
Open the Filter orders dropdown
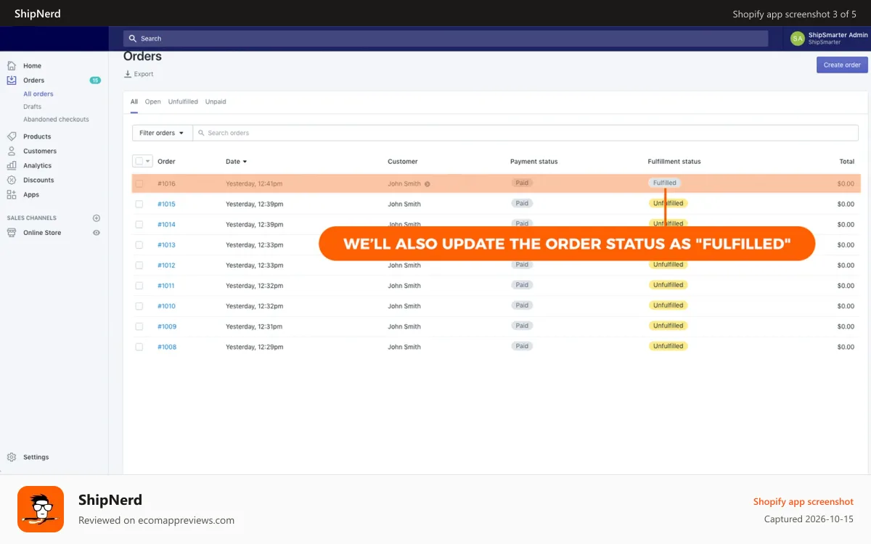click(162, 133)
